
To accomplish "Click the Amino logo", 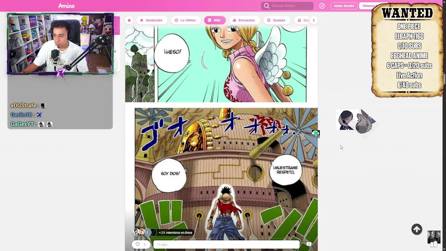I will 66,6.
